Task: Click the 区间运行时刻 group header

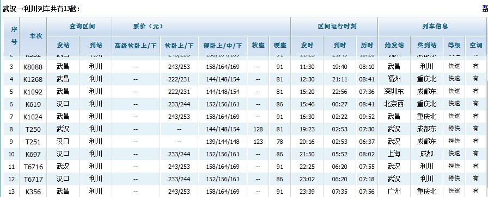Action: [x=337, y=27]
